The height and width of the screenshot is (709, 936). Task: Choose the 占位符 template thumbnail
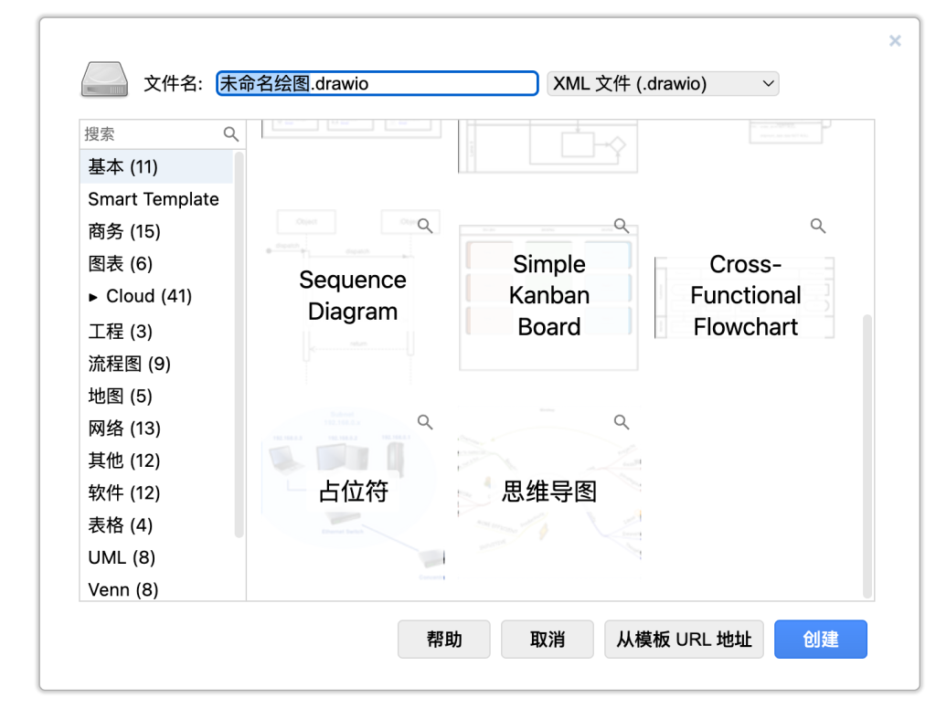pyautogui.click(x=353, y=492)
